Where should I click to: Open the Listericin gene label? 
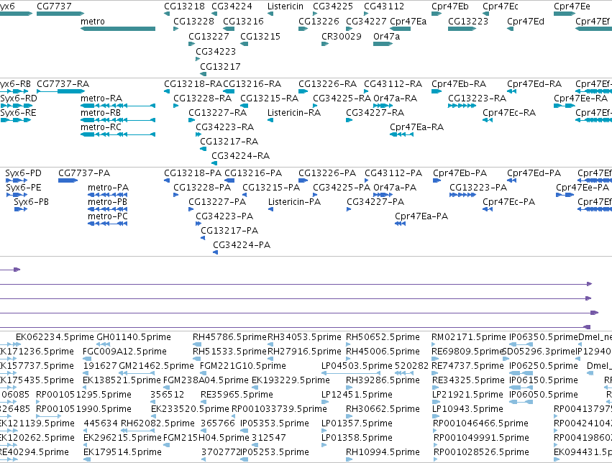point(286,6)
